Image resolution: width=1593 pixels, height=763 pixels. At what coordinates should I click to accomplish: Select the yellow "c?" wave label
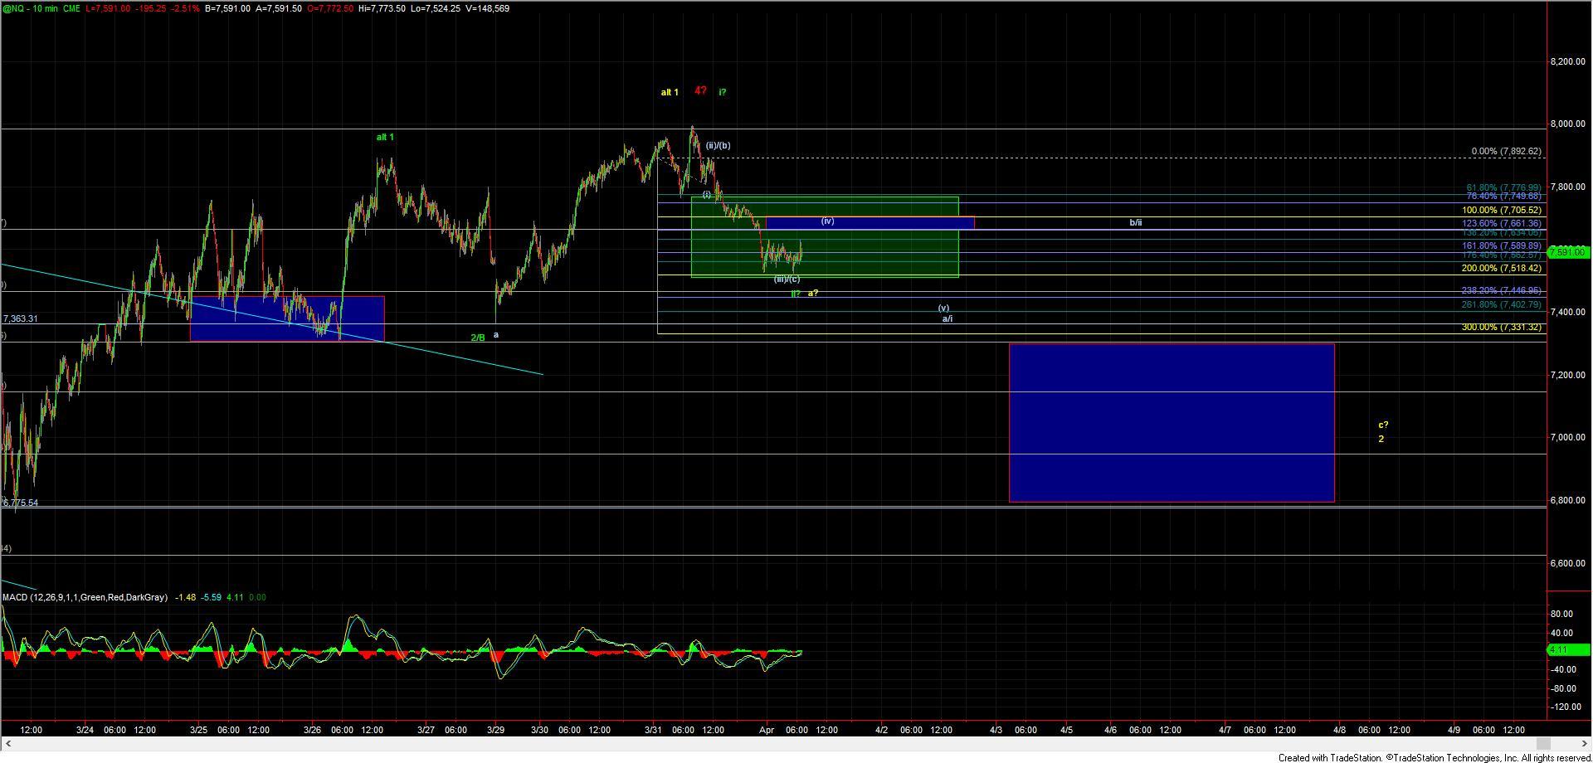pyautogui.click(x=1383, y=425)
